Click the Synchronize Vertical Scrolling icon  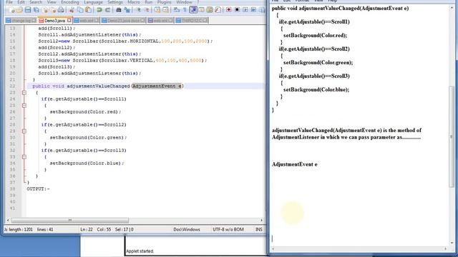(x=157, y=10)
